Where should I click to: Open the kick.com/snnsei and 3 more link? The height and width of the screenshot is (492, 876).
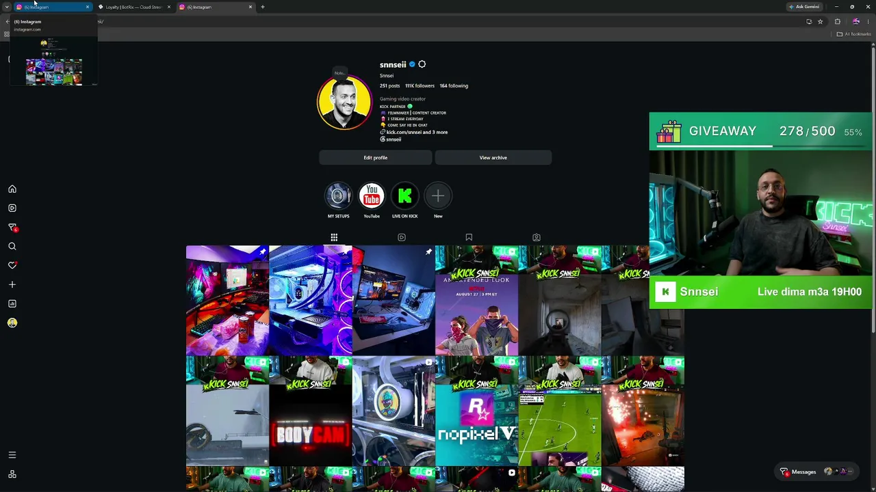pyautogui.click(x=414, y=133)
